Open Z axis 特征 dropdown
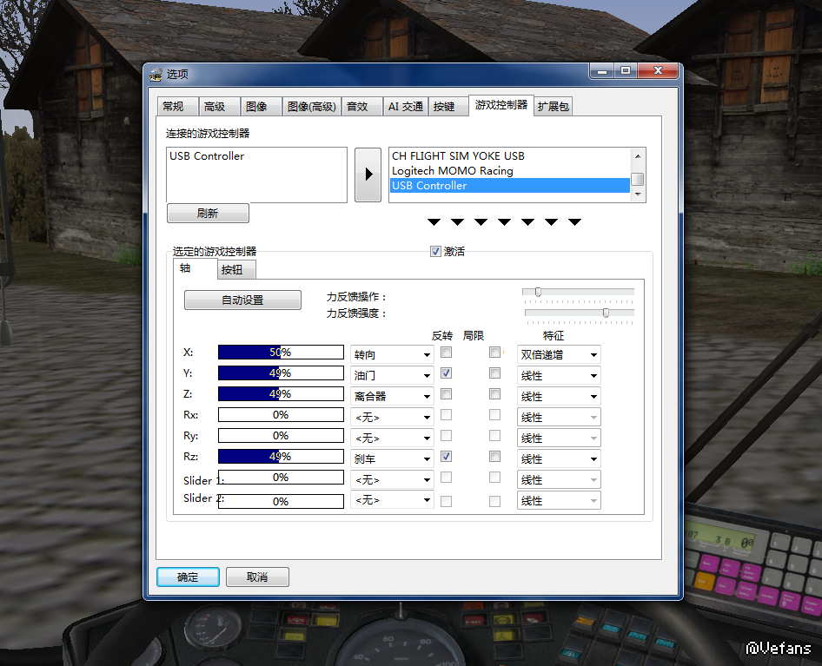Image resolution: width=822 pixels, height=666 pixels. click(559, 396)
